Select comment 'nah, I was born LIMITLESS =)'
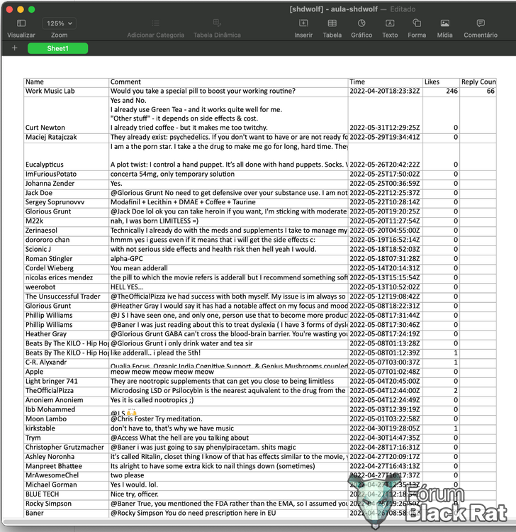 click(228, 221)
